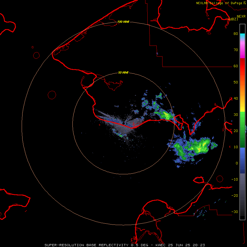Click the radar site center dot

click(x=124, y=123)
